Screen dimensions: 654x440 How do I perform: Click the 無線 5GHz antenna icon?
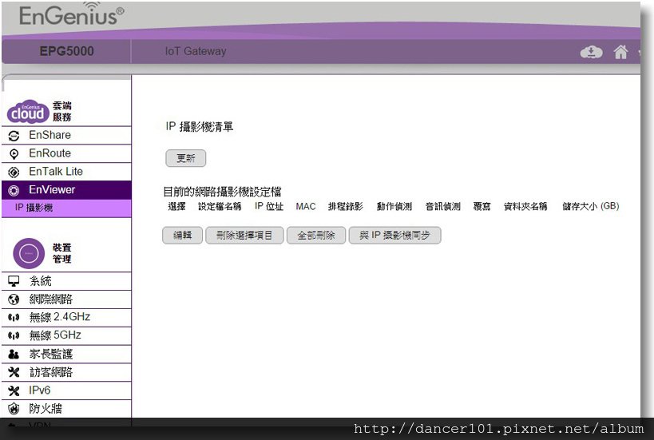tap(14, 335)
